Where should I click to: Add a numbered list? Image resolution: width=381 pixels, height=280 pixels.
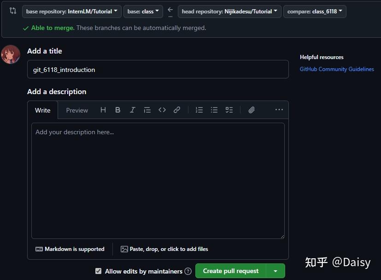[199, 110]
